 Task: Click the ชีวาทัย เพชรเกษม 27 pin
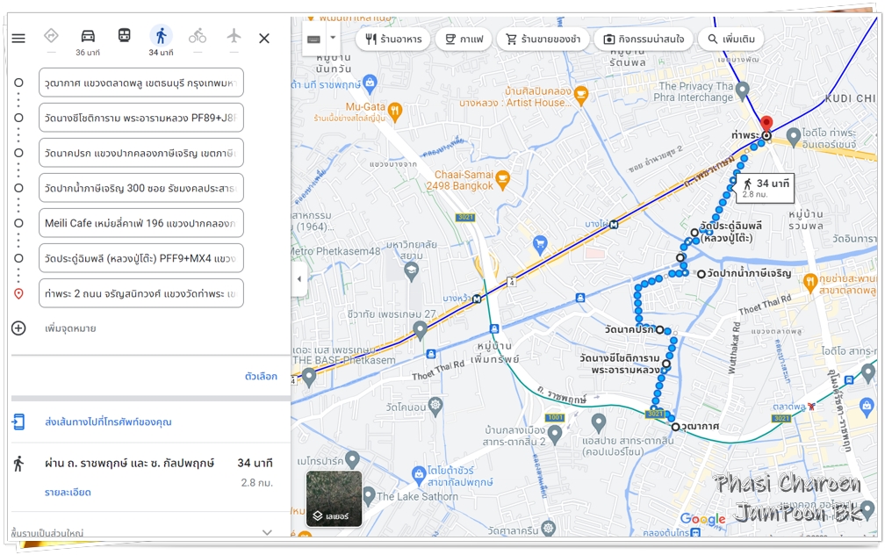tap(420, 329)
